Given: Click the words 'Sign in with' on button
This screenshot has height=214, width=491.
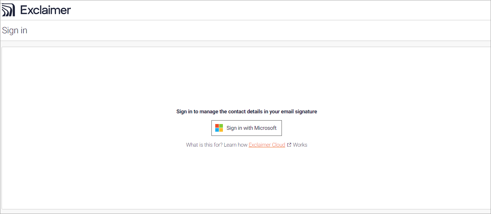Looking at the screenshot, I should point(239,128).
